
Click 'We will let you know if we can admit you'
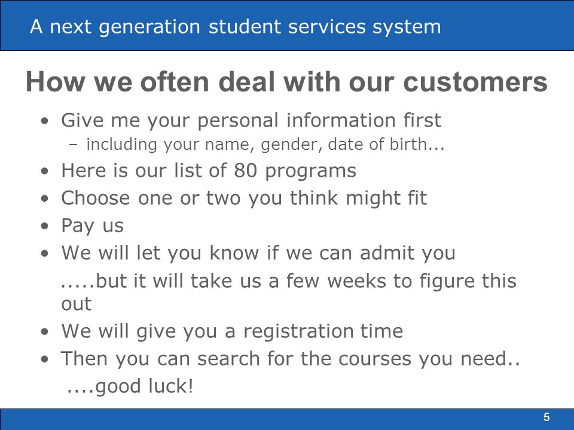pyautogui.click(x=258, y=253)
